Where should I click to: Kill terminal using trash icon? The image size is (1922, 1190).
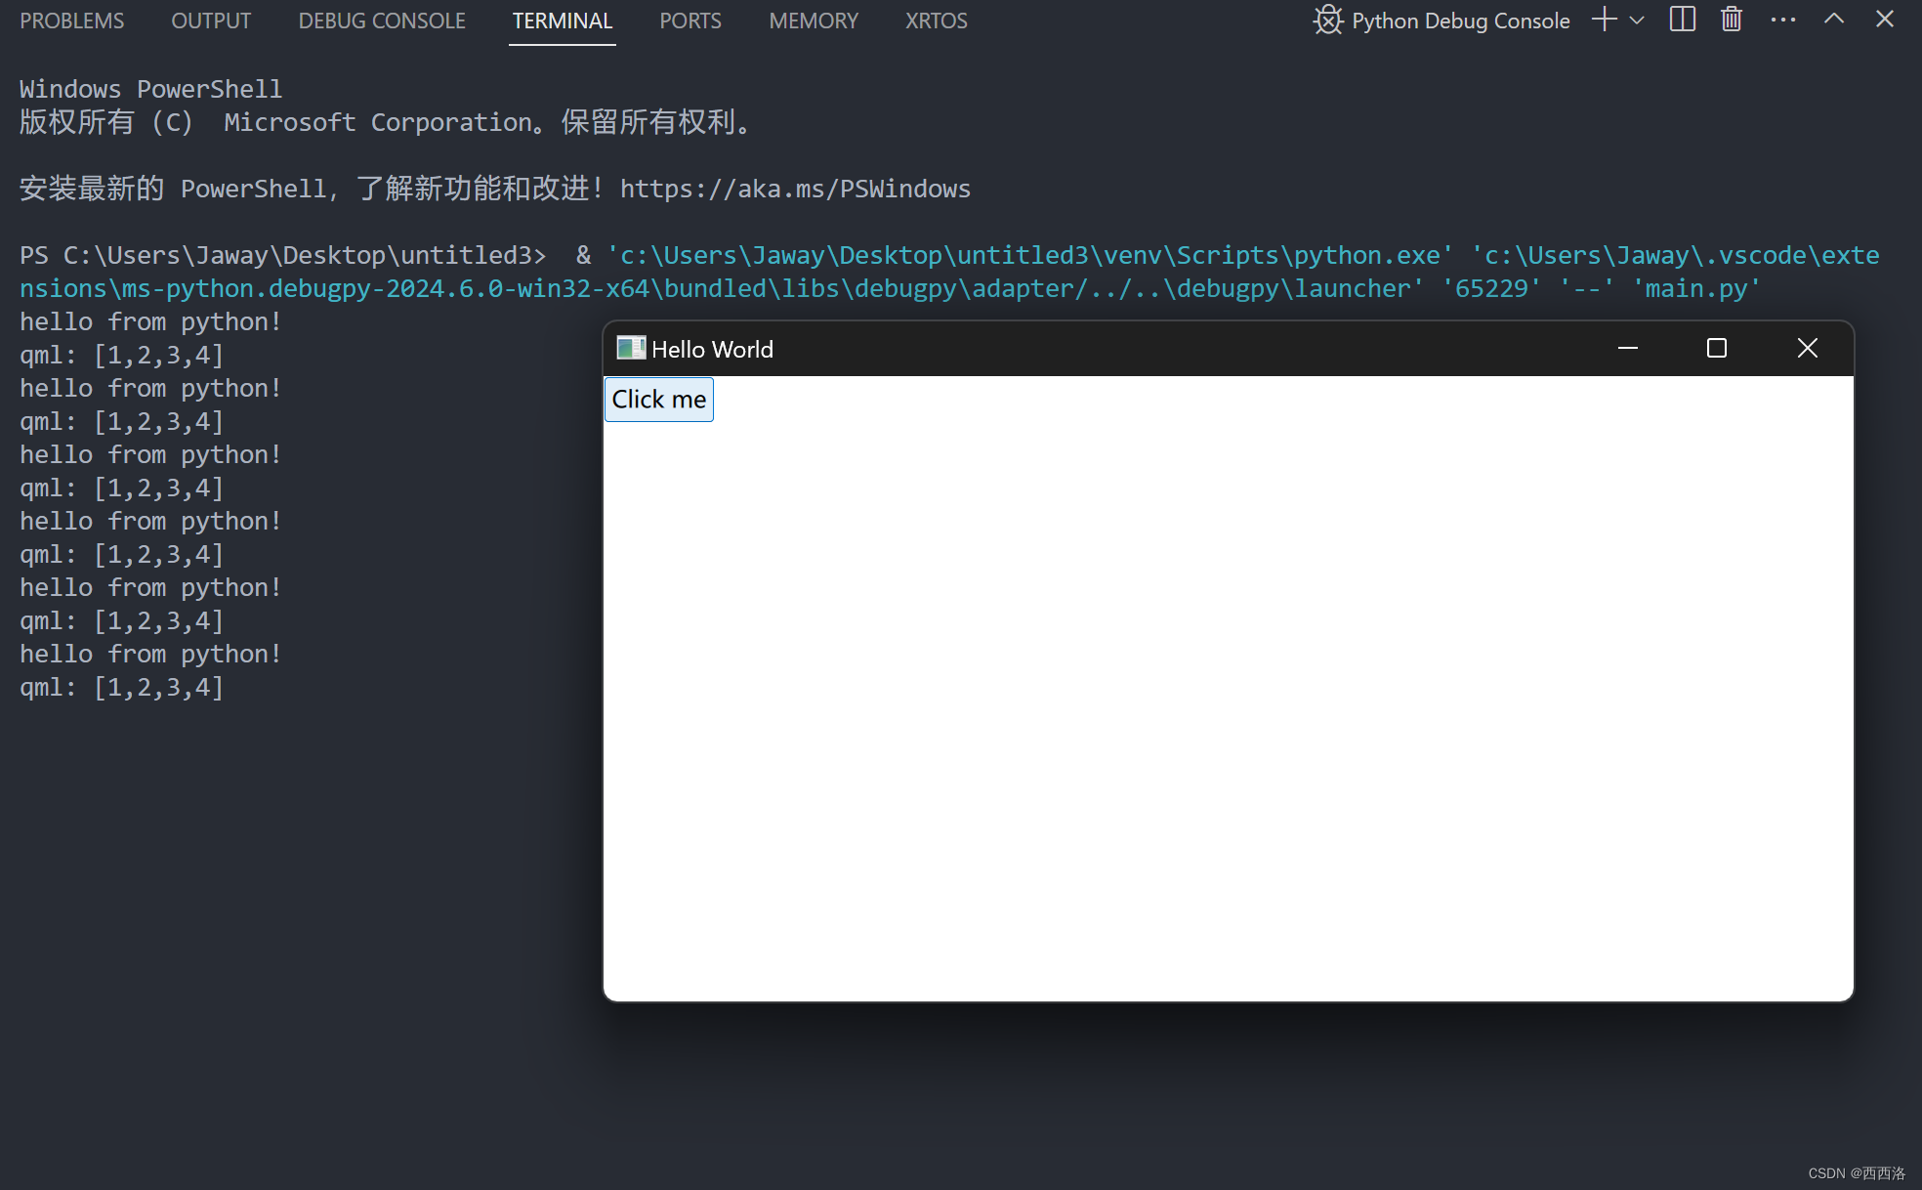pyautogui.click(x=1732, y=21)
